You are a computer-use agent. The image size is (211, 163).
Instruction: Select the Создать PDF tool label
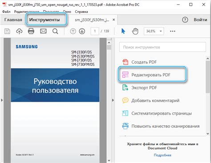144,62
